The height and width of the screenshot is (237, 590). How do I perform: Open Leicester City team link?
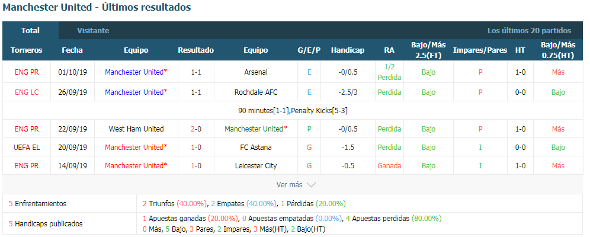pyautogui.click(x=256, y=166)
